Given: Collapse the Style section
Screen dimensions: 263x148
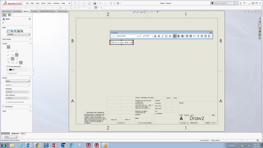Looking at the screenshot, I should pyautogui.click(x=30, y=27).
